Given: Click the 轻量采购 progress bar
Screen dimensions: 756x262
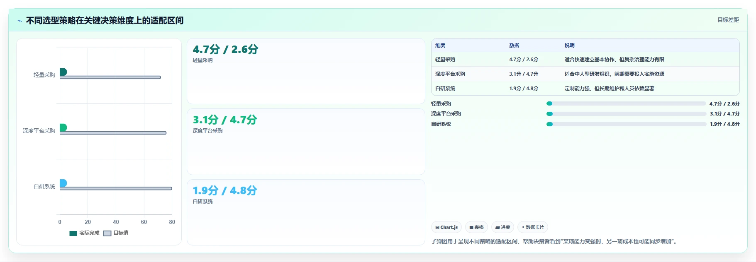Looking at the screenshot, I should [x=626, y=103].
